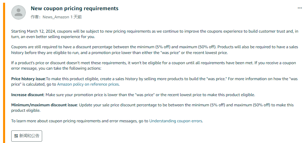Click the sentence starting "To learn more about"
306x143 pixels.
[80, 121]
